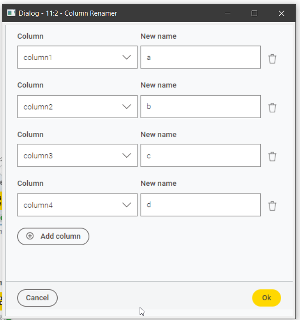Delete the column4 rename row
The width and height of the screenshot is (300, 320).
(272, 206)
